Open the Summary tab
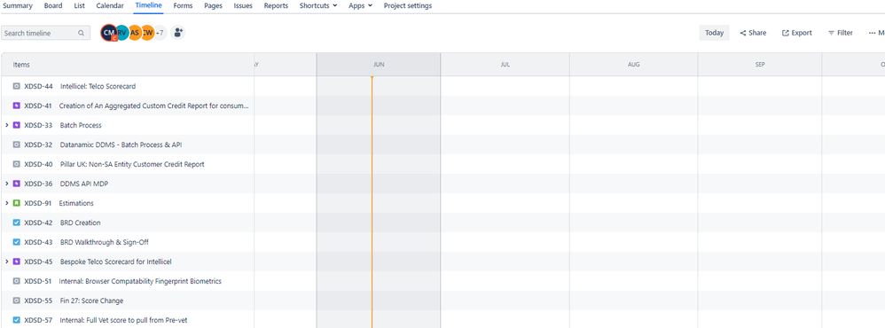This screenshot has width=885, height=328. [18, 5]
